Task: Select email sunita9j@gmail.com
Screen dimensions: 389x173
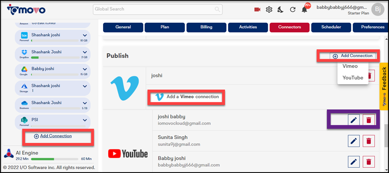Action: pyautogui.click(x=179, y=144)
